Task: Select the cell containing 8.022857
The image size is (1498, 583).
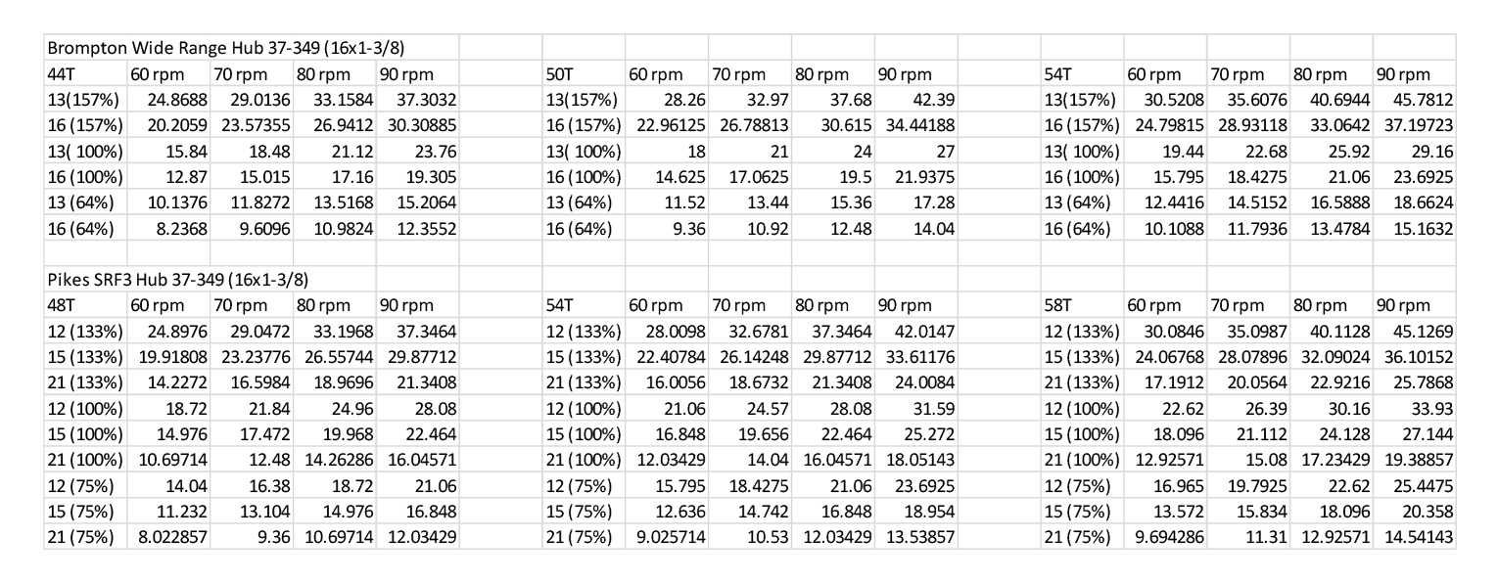Action: 168,536
